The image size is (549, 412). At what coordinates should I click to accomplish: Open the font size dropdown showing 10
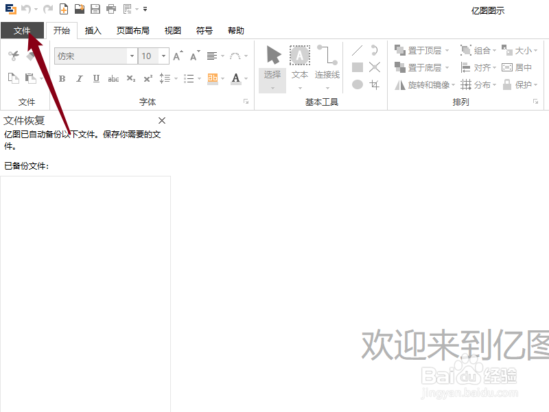[162, 56]
